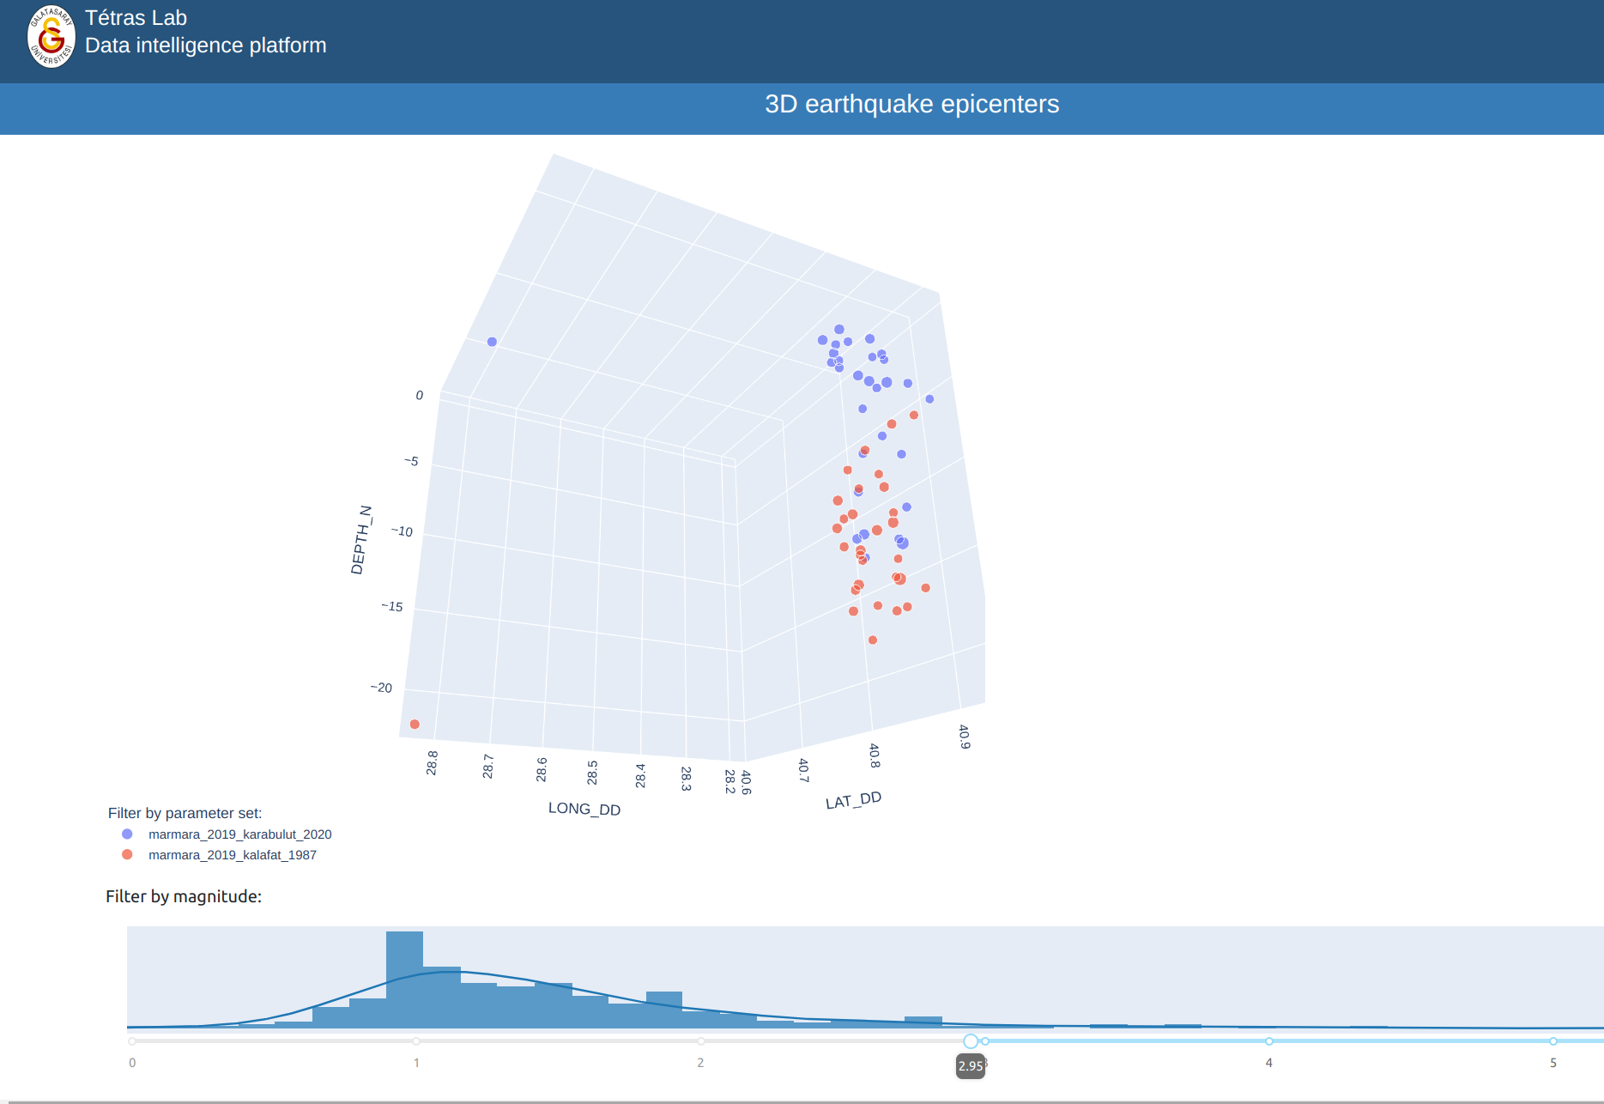Click the slider tick mark at magnitude 2
The image size is (1604, 1104).
[701, 1041]
